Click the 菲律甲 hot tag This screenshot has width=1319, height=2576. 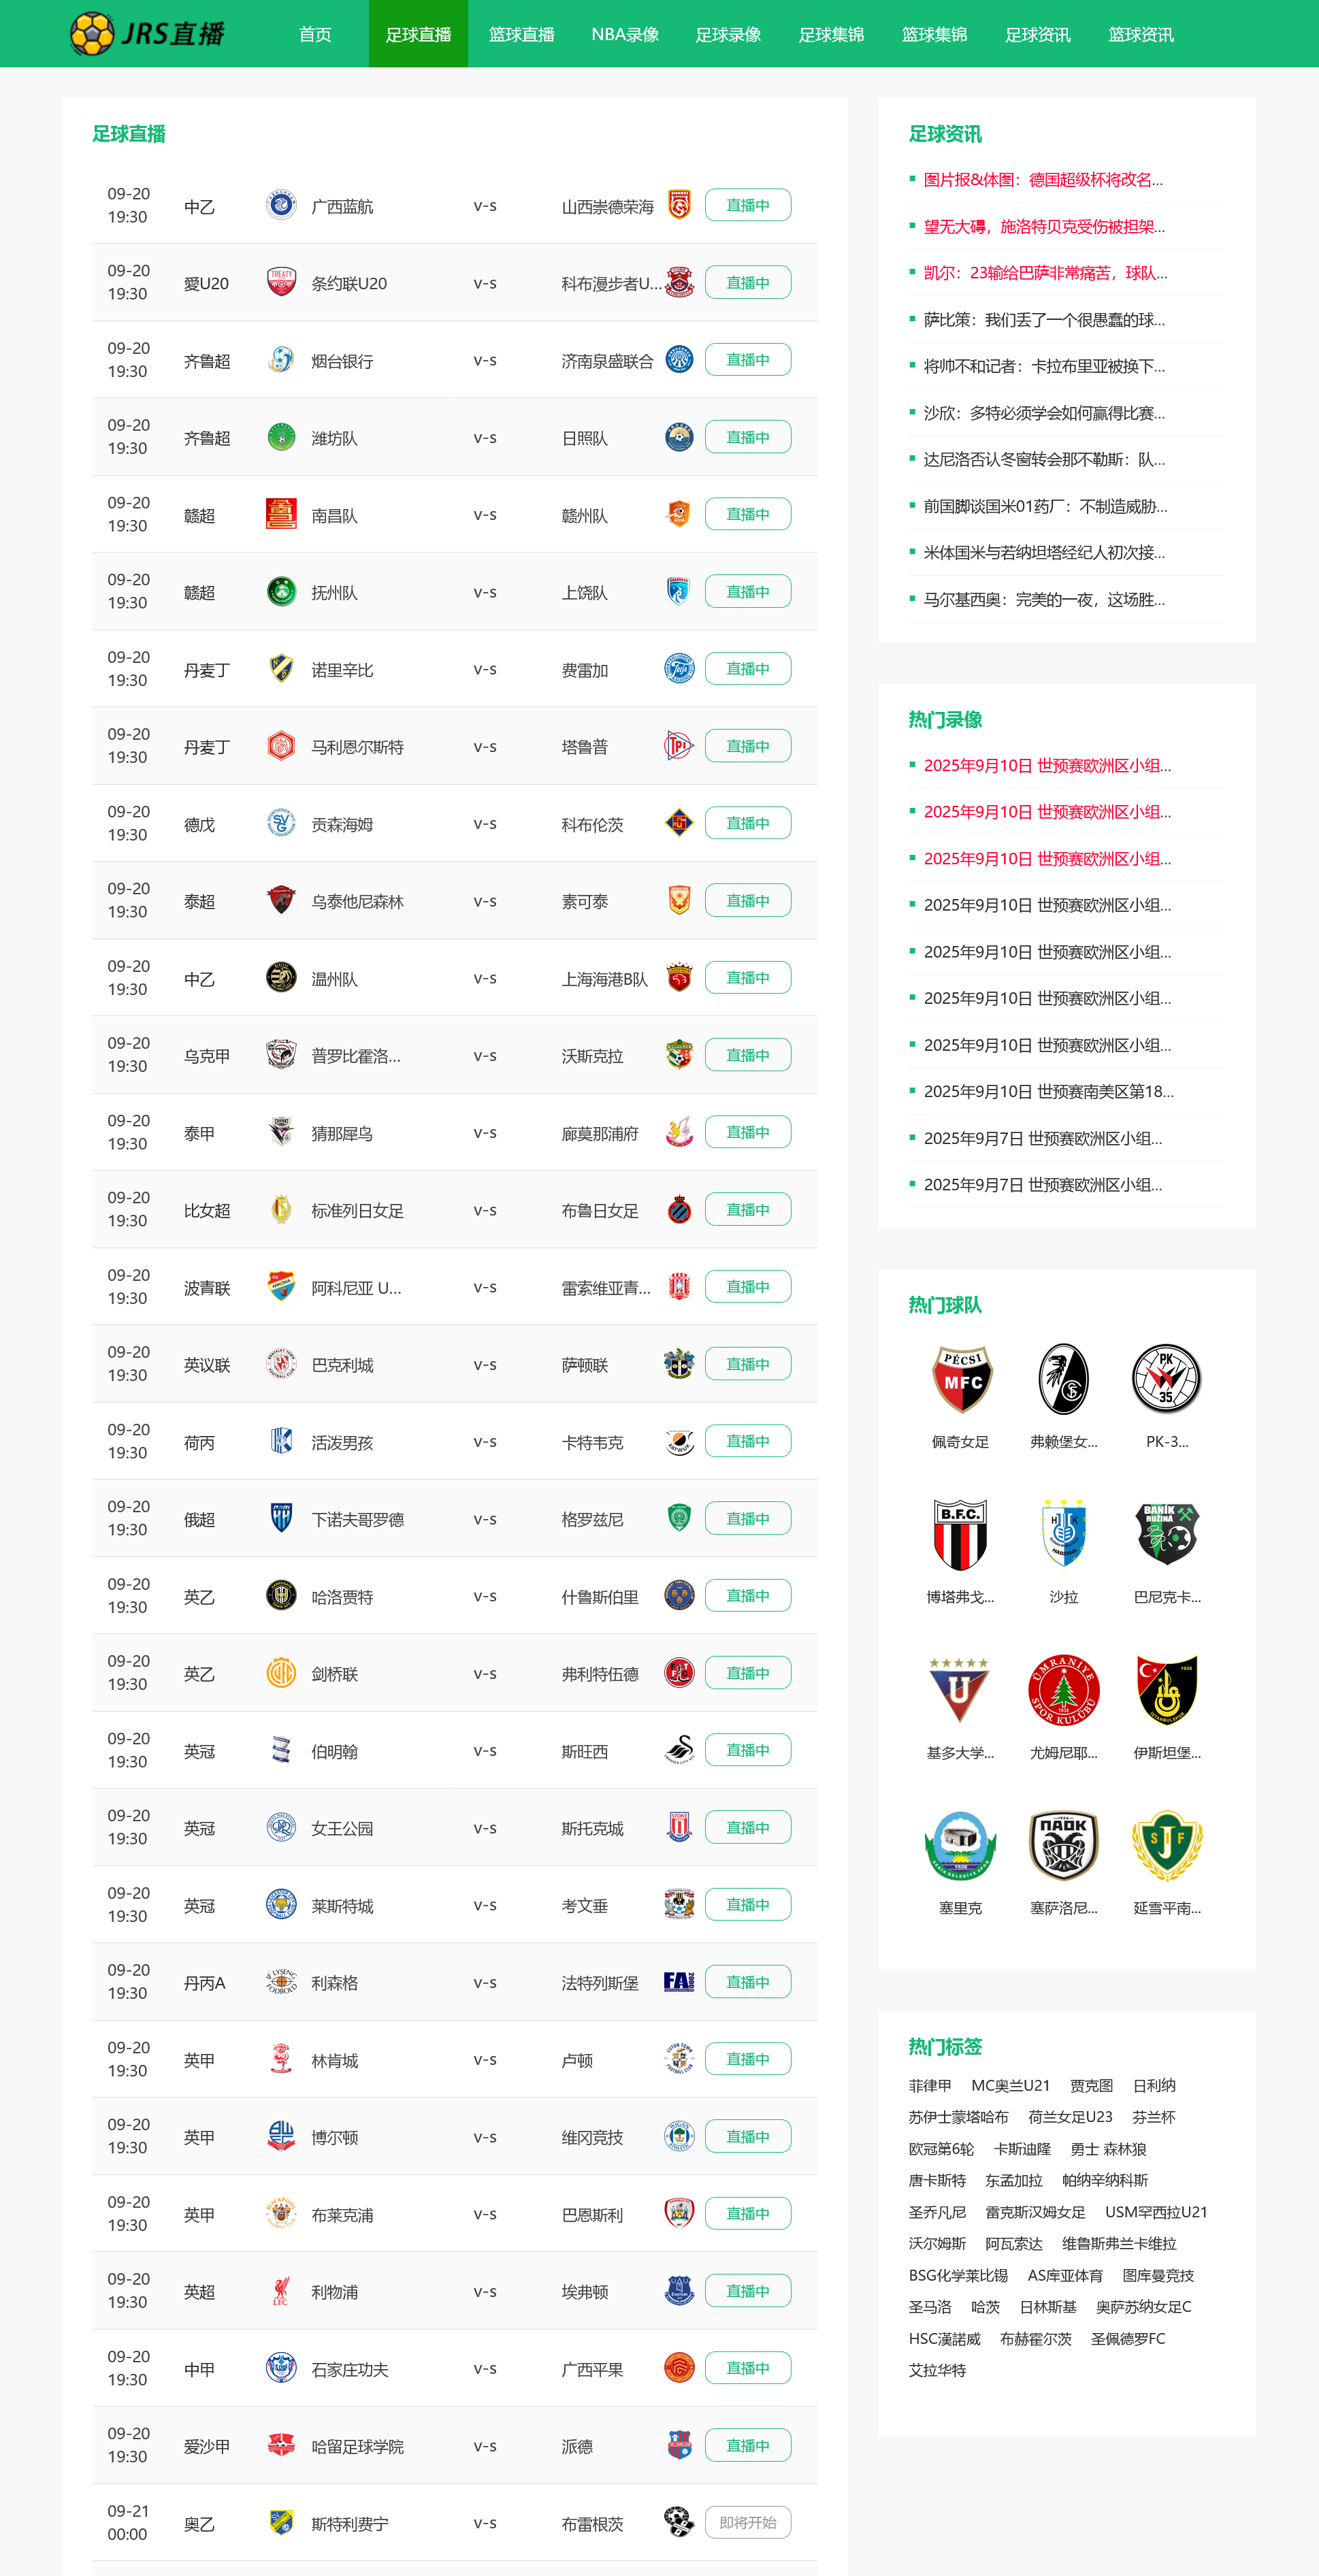click(x=929, y=2085)
